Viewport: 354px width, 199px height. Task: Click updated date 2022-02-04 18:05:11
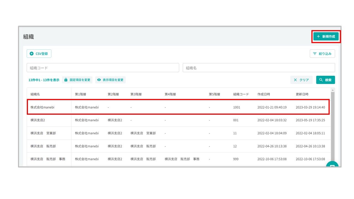[x=311, y=133]
